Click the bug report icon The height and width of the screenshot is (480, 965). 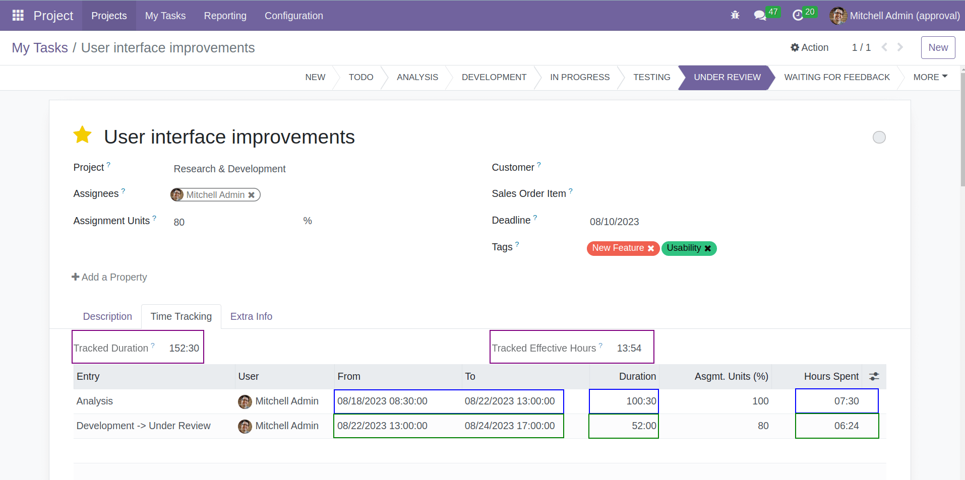click(x=735, y=15)
